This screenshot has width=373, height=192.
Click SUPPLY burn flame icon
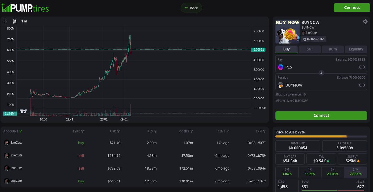(x=358, y=161)
